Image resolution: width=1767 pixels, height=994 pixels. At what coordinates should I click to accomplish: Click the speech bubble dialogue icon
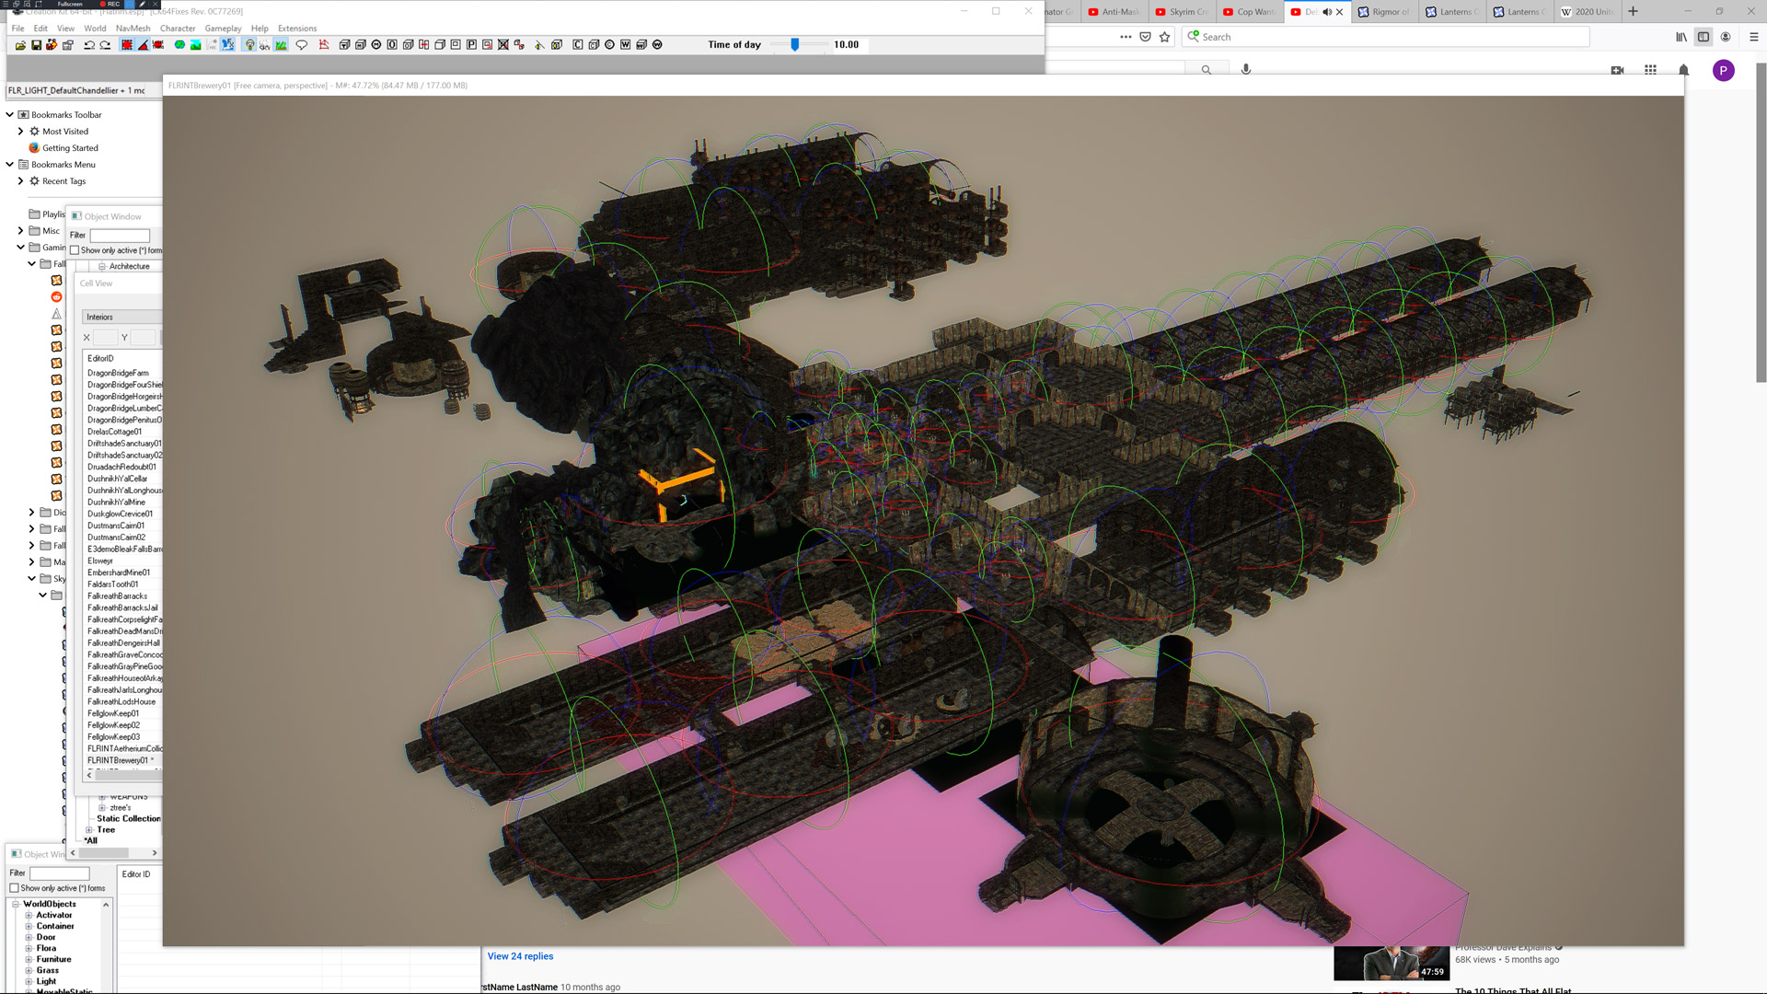pyautogui.click(x=301, y=45)
